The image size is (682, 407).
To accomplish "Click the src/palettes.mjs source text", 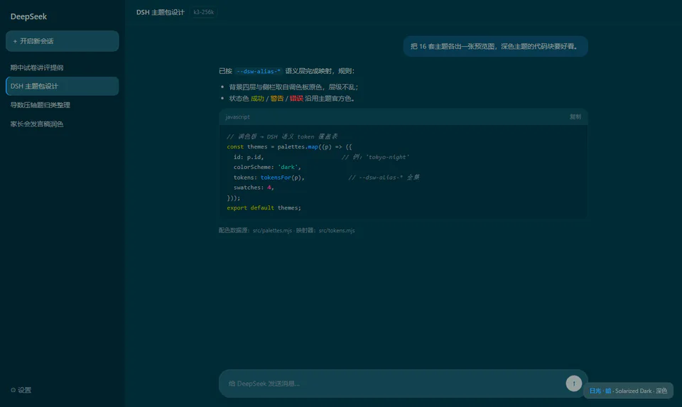I will pos(272,230).
